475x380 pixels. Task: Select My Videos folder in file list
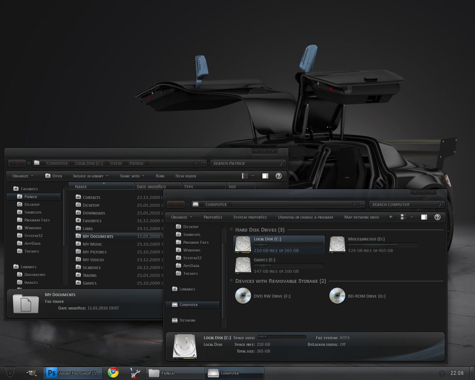[93, 260]
